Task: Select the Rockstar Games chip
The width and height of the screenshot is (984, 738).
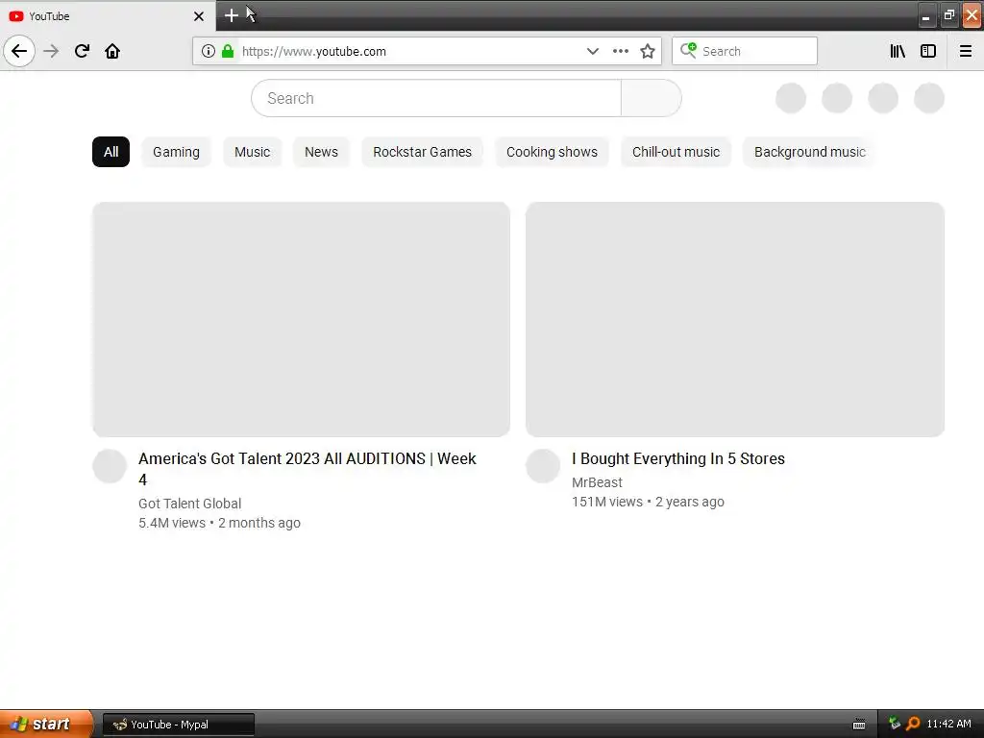Action: (x=423, y=152)
